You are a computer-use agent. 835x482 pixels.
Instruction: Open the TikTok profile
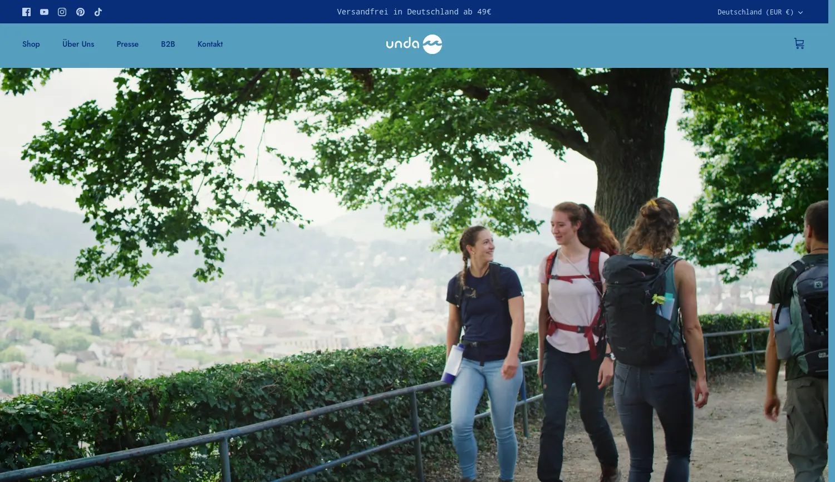pos(98,12)
